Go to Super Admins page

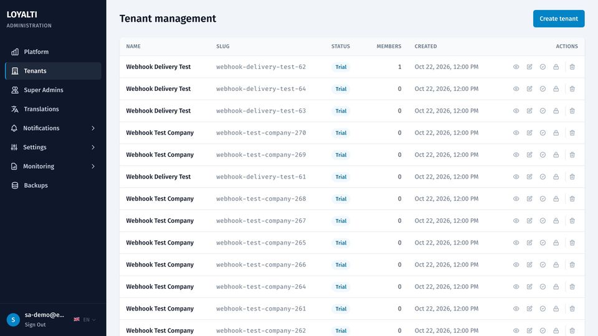tap(53, 90)
